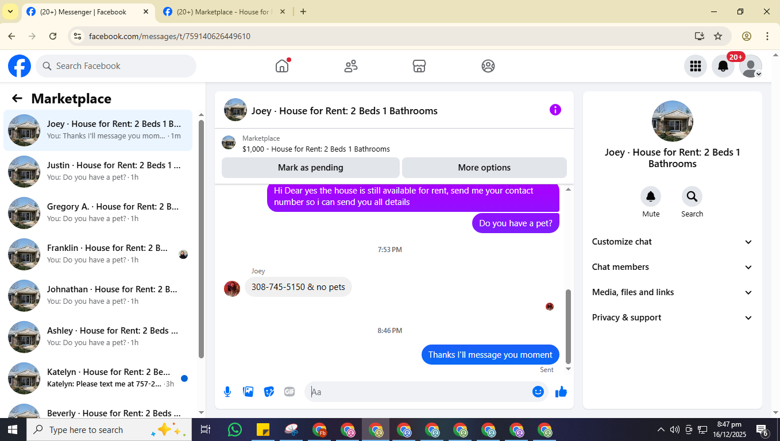Mute this conversation with the bell icon
Screen dimensions: 780x441
click(x=651, y=196)
